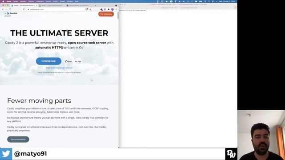Image resolution: width=285 pixels, height=160 pixels.
Task: Focus the caddyserver.com address bar
Action: click(x=57, y=9)
